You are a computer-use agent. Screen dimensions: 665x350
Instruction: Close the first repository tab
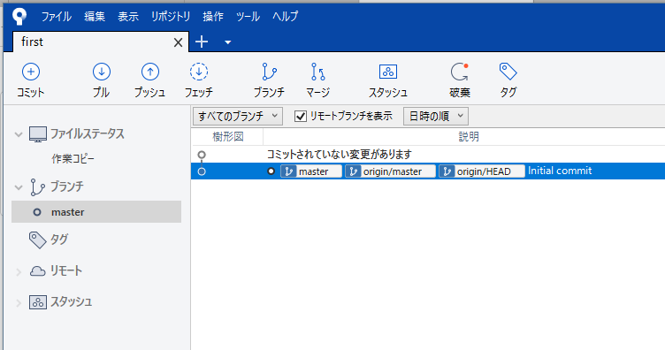pos(178,42)
